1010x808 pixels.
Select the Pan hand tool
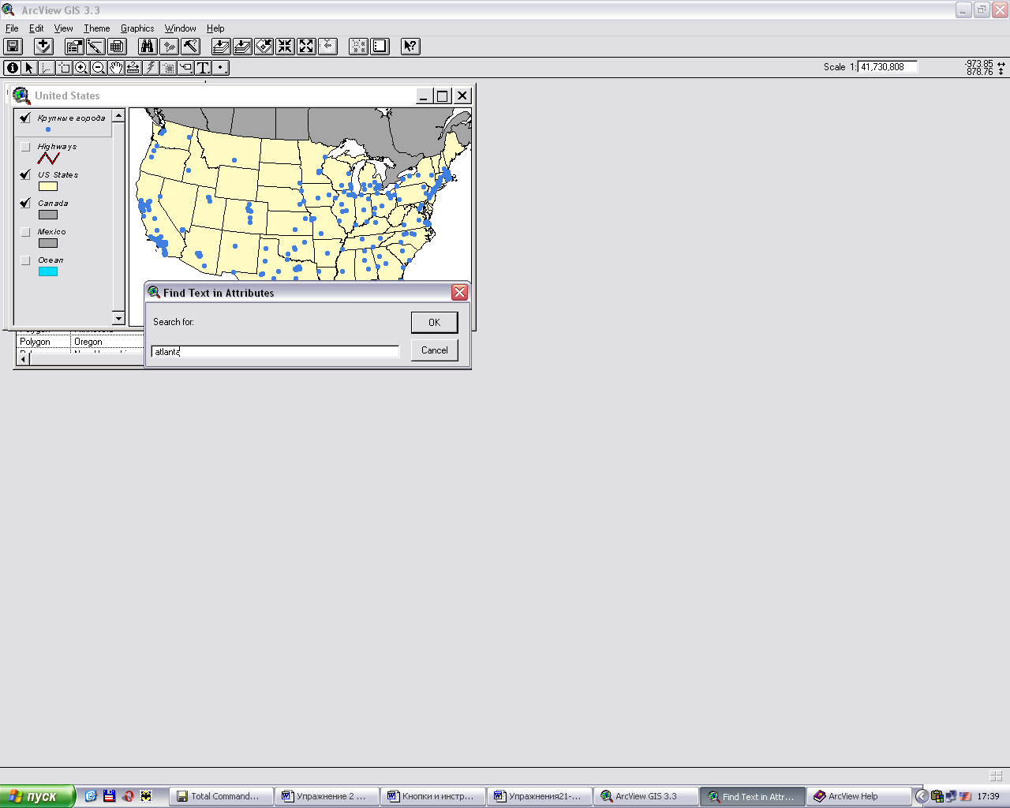tap(116, 68)
